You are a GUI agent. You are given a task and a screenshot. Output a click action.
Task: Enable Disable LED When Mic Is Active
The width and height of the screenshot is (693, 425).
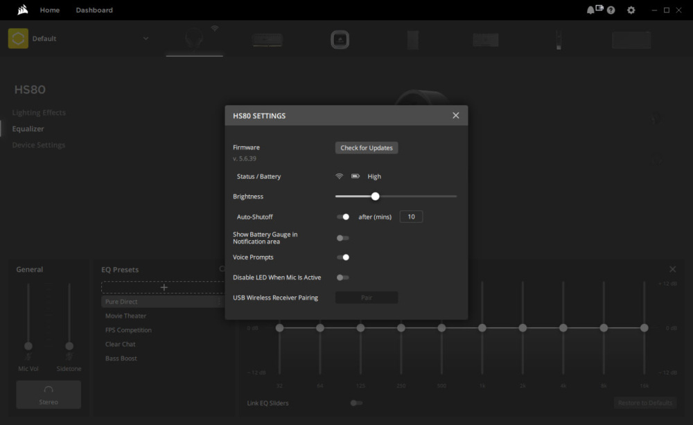point(343,278)
